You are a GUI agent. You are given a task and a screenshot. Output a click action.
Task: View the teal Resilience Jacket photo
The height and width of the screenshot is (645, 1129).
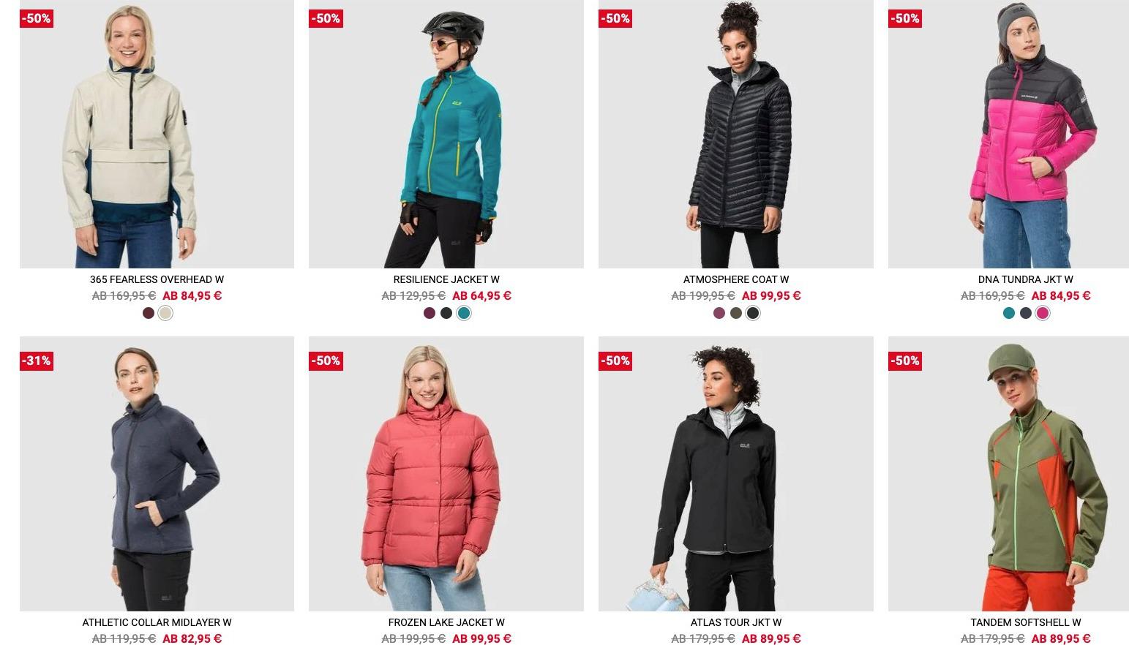(446, 134)
